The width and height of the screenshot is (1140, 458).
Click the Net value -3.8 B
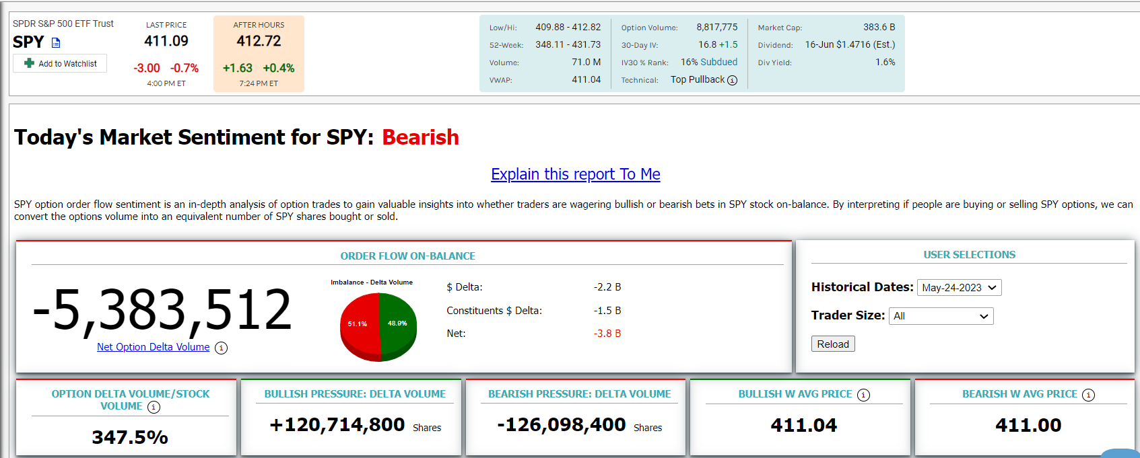pos(607,334)
